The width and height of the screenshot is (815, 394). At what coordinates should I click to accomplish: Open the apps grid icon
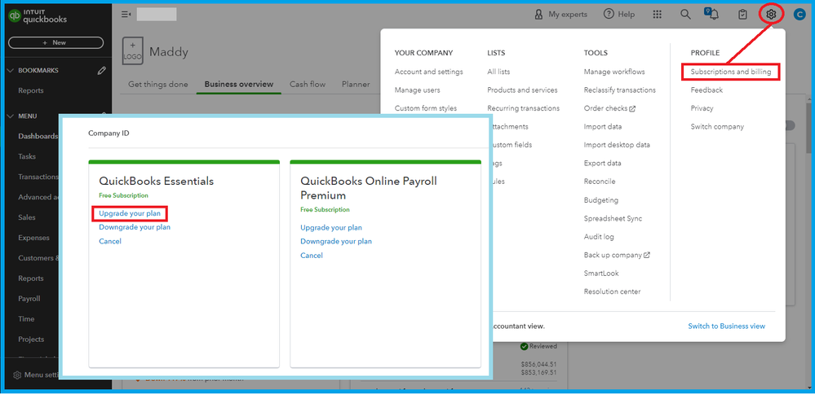(x=658, y=15)
